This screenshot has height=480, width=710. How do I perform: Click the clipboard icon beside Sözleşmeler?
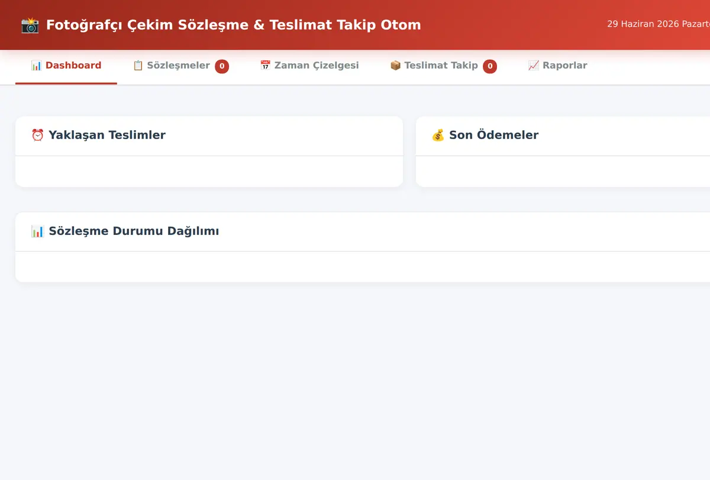click(x=138, y=66)
